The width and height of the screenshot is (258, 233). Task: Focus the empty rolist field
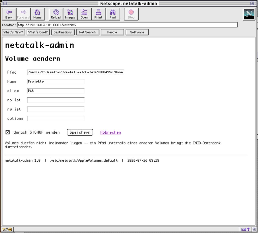(56, 100)
